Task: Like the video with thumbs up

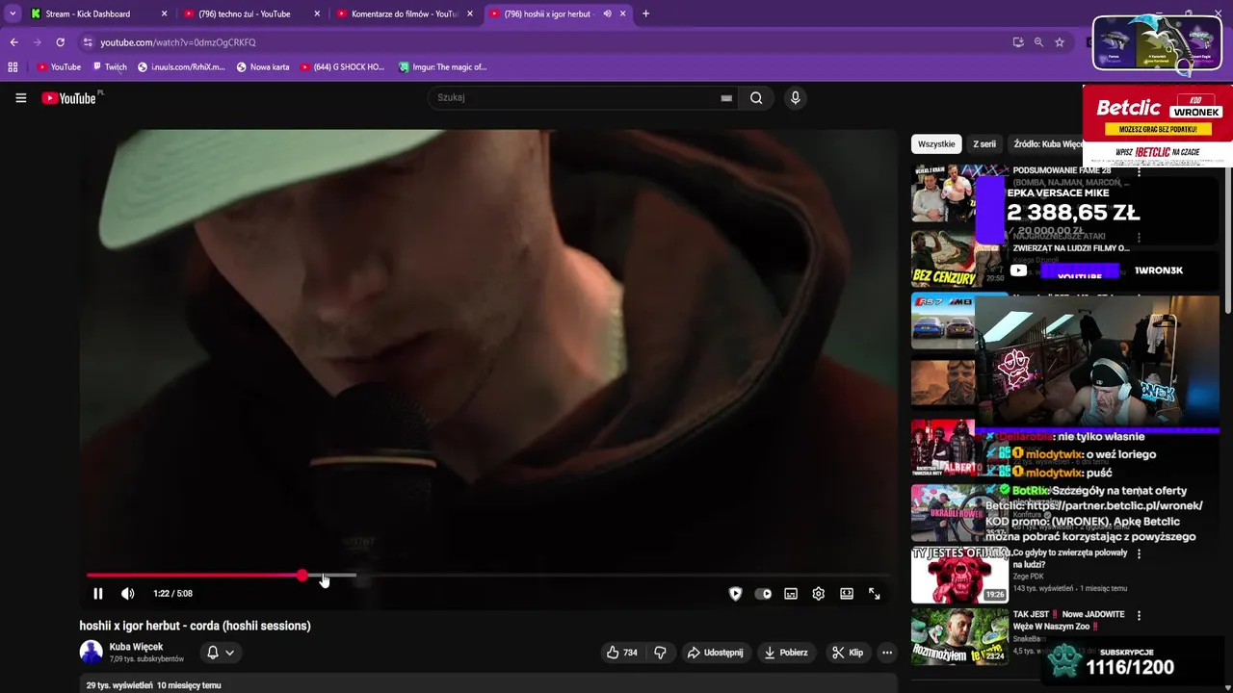Action: click(x=622, y=653)
